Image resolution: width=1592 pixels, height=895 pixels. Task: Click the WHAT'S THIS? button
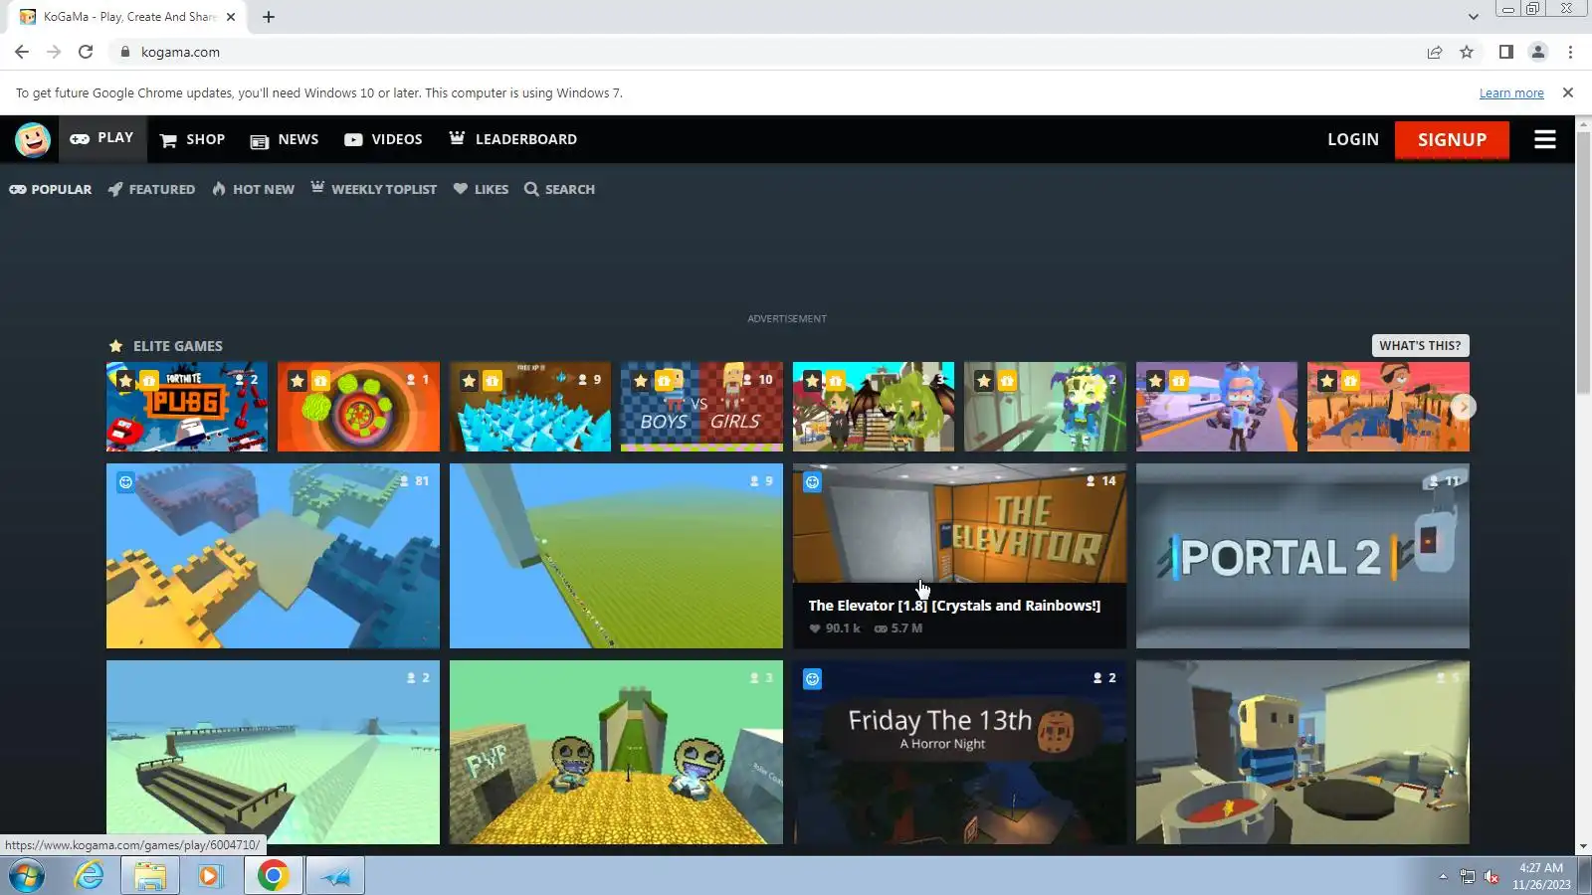(1420, 345)
